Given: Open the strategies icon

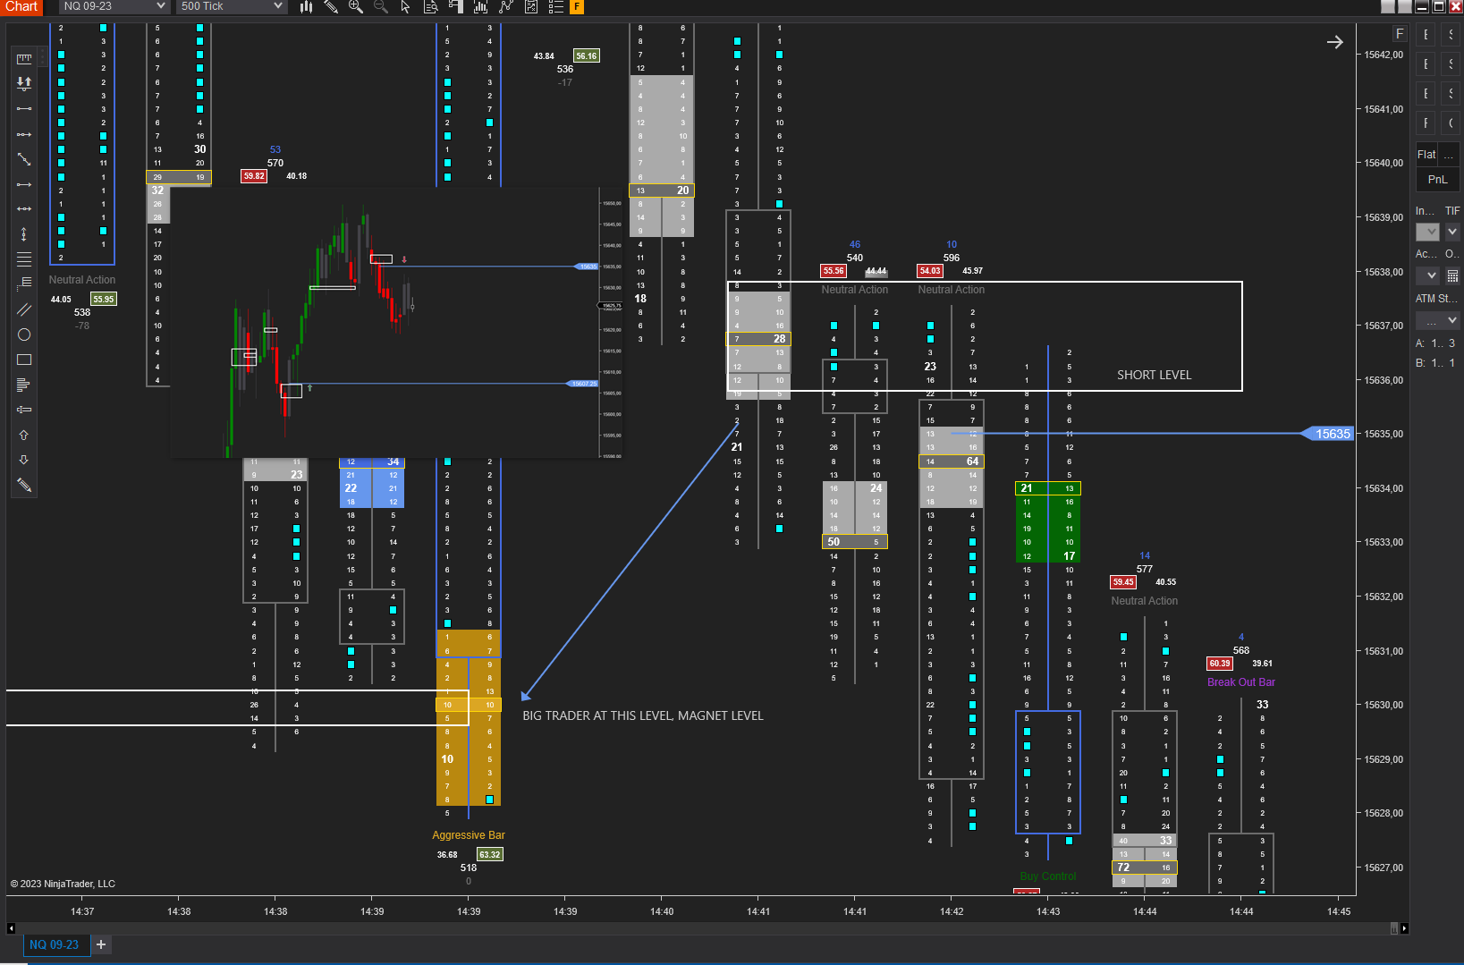Looking at the screenshot, I should [505, 6].
